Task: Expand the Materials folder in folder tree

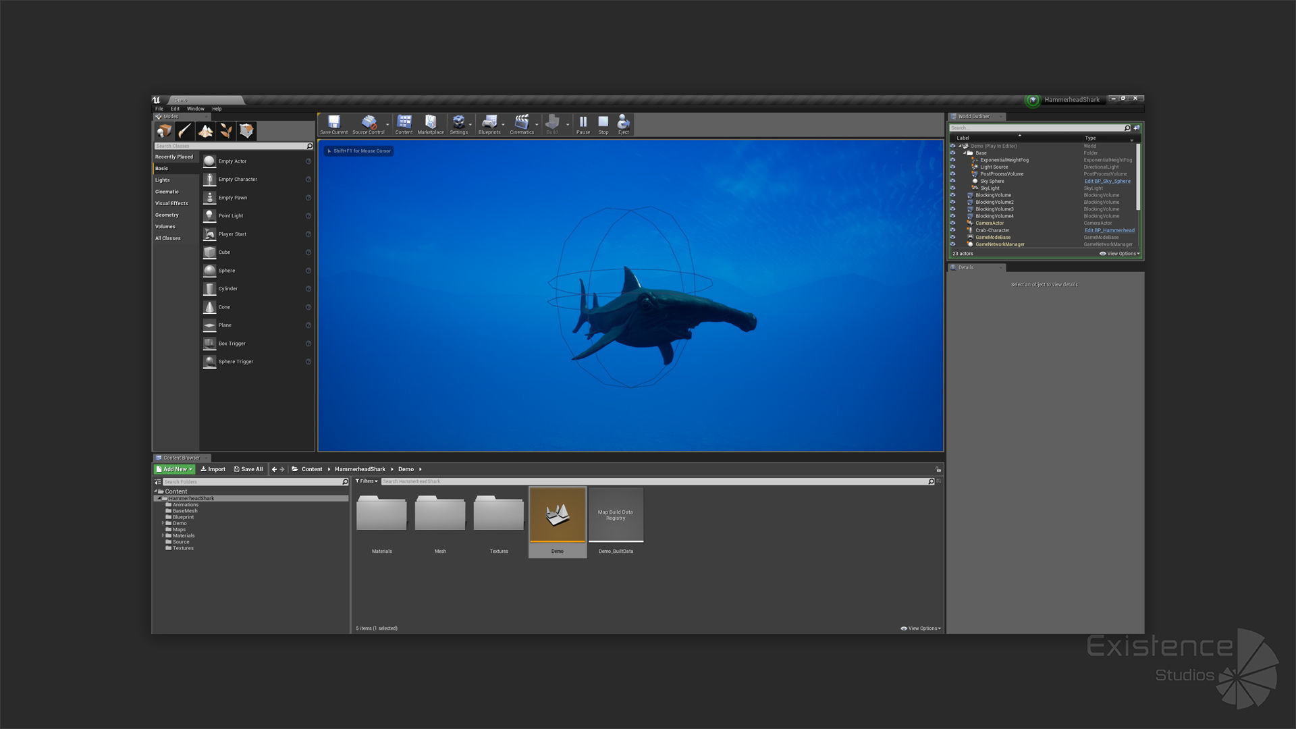Action: (x=163, y=535)
